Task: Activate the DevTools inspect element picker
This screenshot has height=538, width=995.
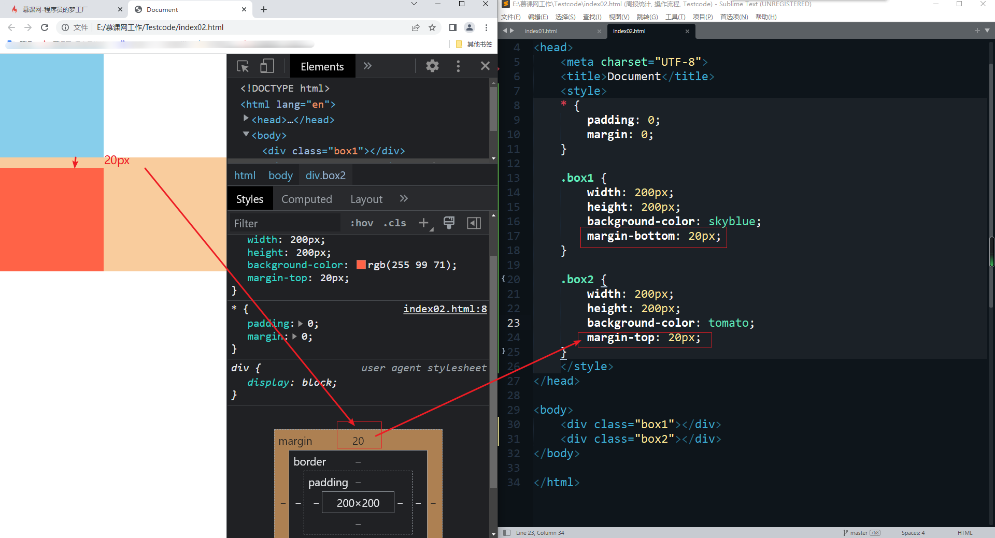Action: [243, 66]
